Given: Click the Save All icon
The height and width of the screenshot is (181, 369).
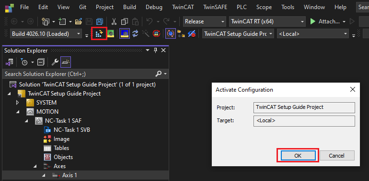Looking at the screenshot, I should coord(99,21).
